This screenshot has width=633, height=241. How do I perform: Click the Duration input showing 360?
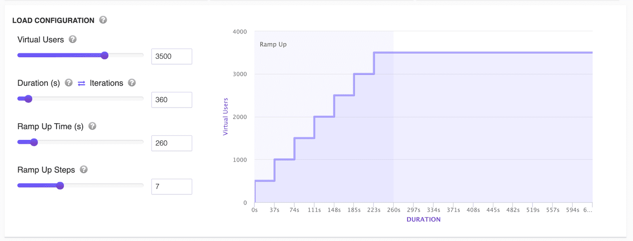pyautogui.click(x=172, y=100)
